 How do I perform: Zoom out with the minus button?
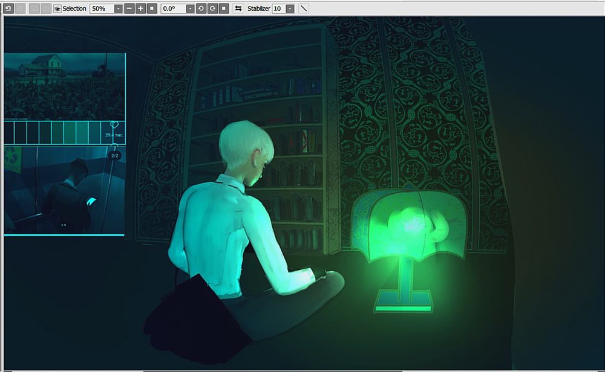tap(129, 8)
